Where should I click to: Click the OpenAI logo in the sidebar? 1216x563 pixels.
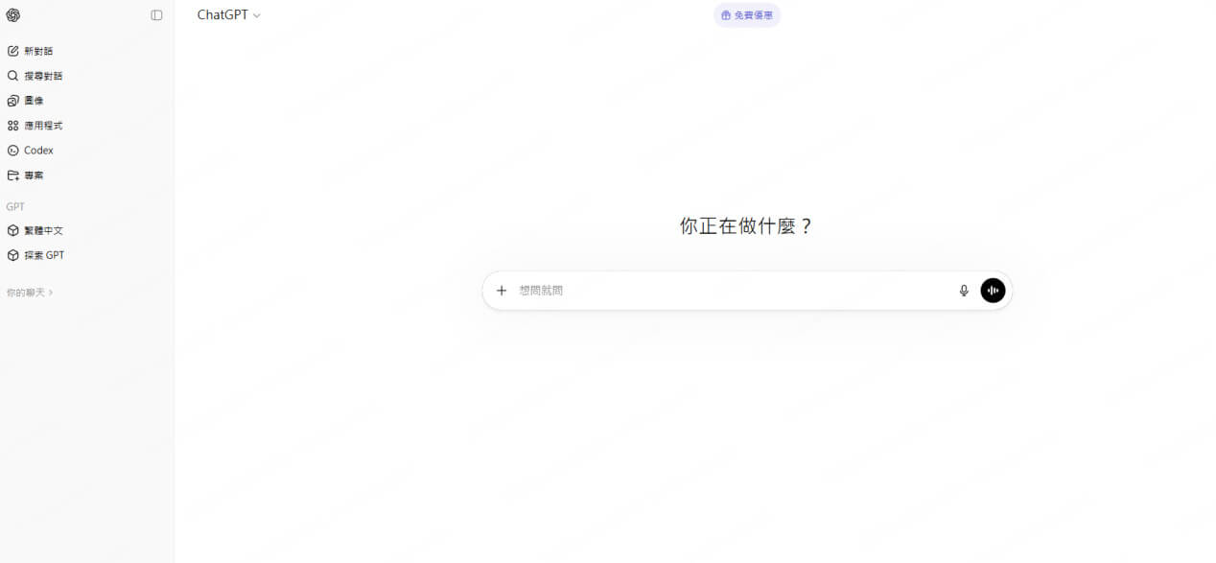click(x=13, y=14)
